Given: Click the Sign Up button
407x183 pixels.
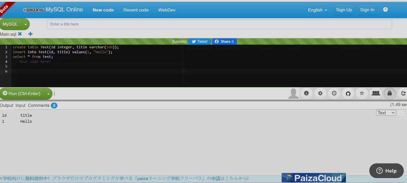Looking at the screenshot, I should 344,10.
